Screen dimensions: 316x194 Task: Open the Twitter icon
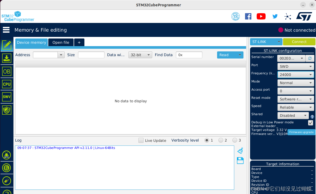click(275, 16)
